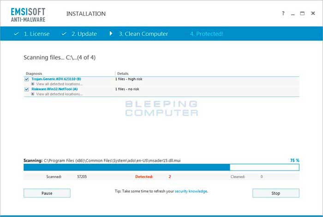Open the security knowledge link
323x217 pixels.
click(x=191, y=191)
